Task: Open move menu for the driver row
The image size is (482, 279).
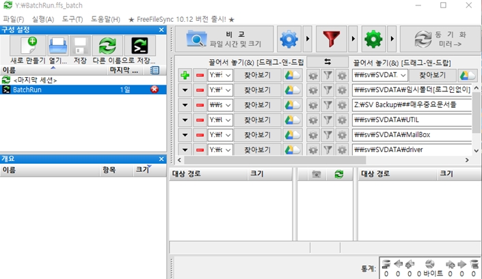Action: tap(185, 150)
